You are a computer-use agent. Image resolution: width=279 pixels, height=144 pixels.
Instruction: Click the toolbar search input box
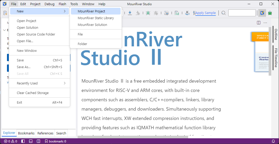coord(242,13)
